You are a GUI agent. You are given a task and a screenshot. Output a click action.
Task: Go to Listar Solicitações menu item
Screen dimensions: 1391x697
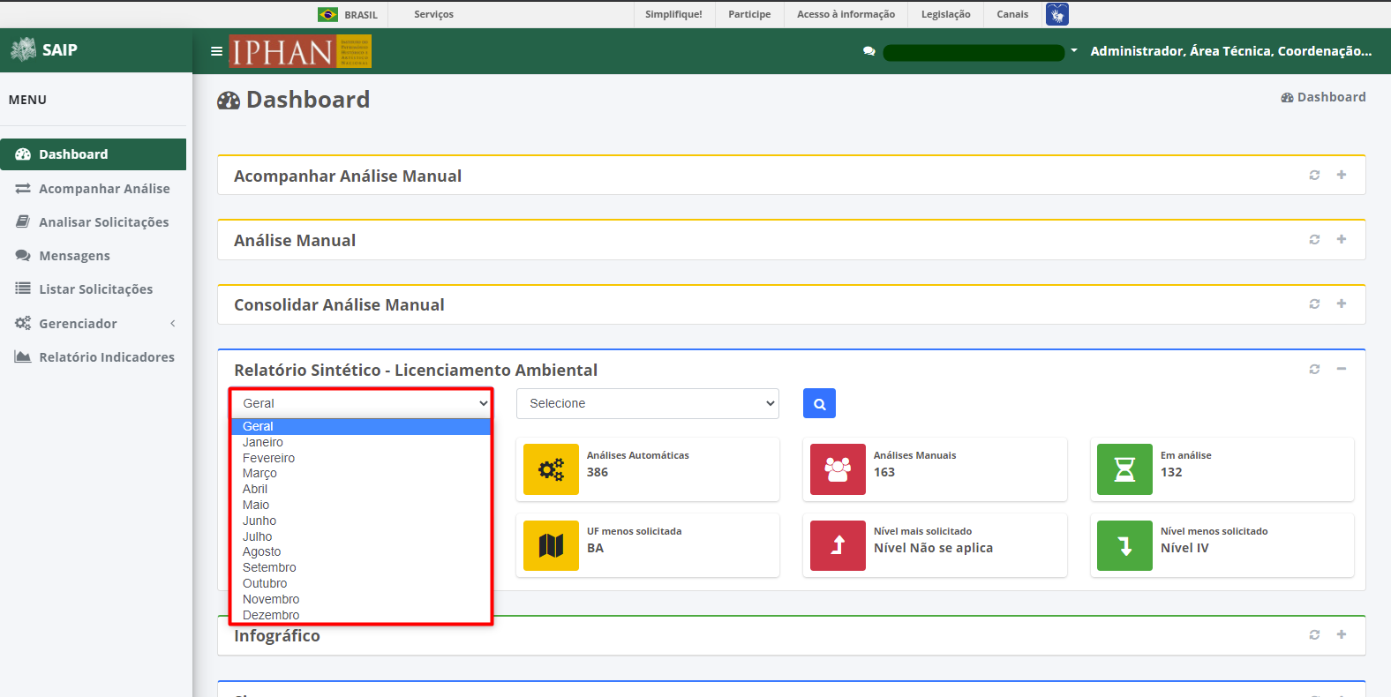[x=94, y=289]
